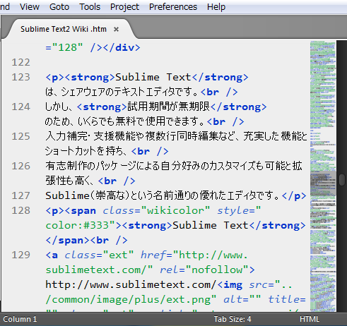Screen dimensions: 347x326
Task: Click the vertical scrollbar handle
Action: tap(342, 180)
